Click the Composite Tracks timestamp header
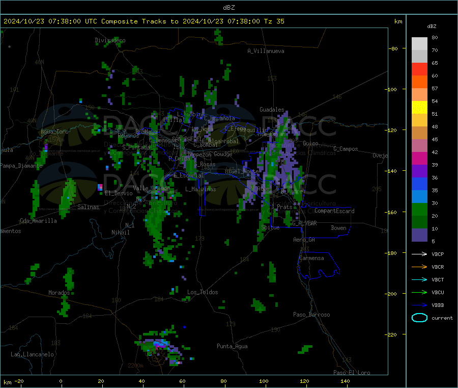Screen dimensions: 458x388 144,21
